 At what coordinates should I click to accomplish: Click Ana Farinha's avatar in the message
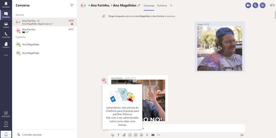(x=104, y=80)
